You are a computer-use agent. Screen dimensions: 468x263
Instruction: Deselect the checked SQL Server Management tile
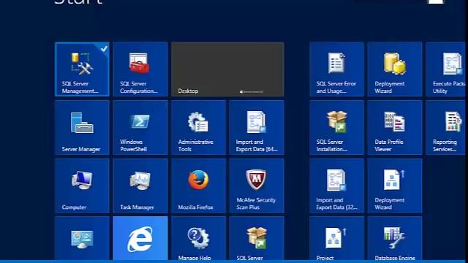82,69
